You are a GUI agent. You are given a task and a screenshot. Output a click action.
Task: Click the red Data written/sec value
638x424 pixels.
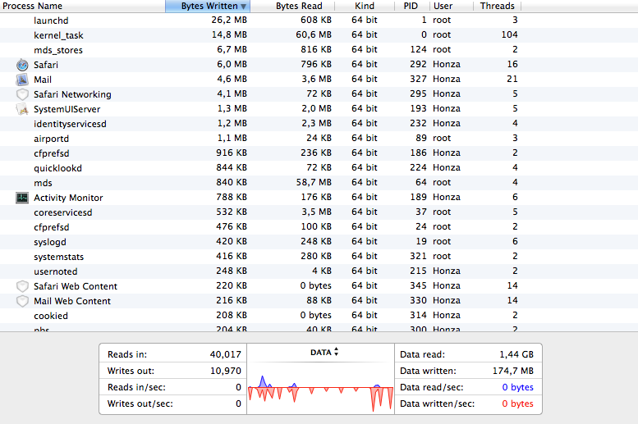point(517,403)
